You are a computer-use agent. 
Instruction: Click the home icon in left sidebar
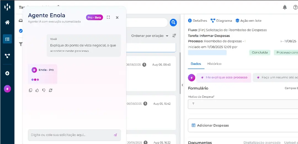[7, 22]
